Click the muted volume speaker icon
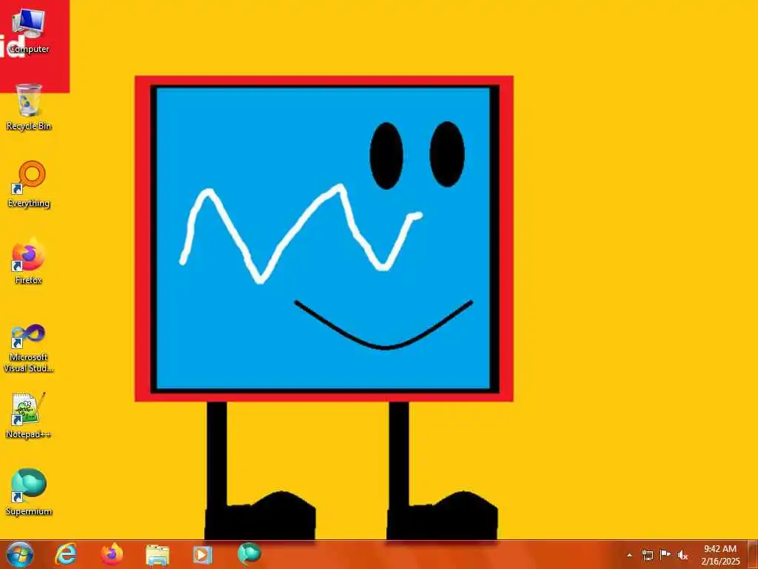The image size is (758, 569). click(682, 555)
